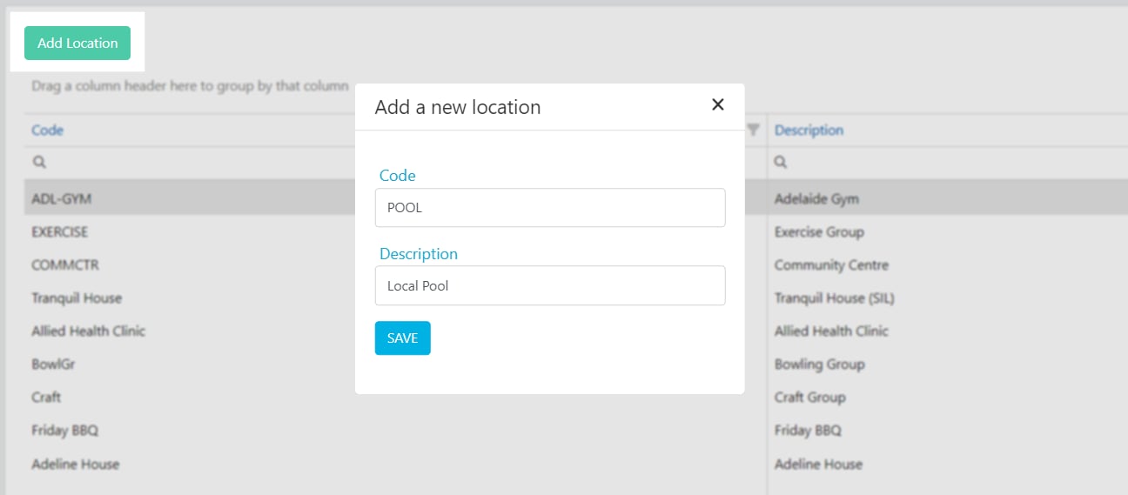Screen dimensions: 1128x495
Task: Save the new location
Action: click(403, 338)
